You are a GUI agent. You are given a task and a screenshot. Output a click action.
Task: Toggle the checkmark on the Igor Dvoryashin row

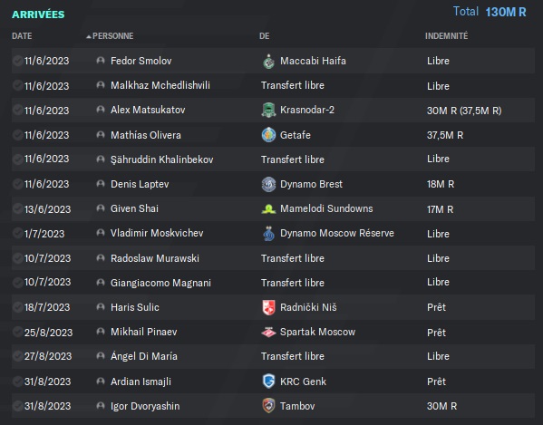point(17,406)
